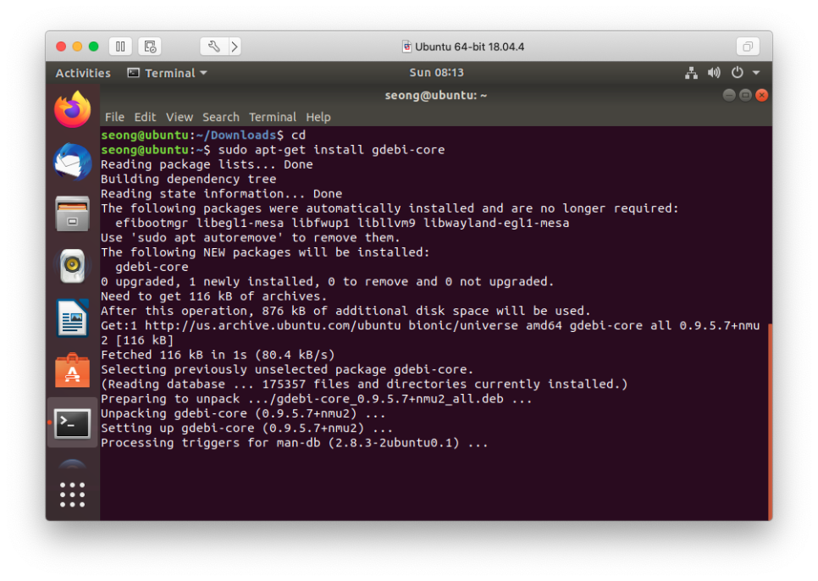Screen dimensions: 818x581
Task: Click 'Setting up gdebi-core' line
Action: pos(246,429)
